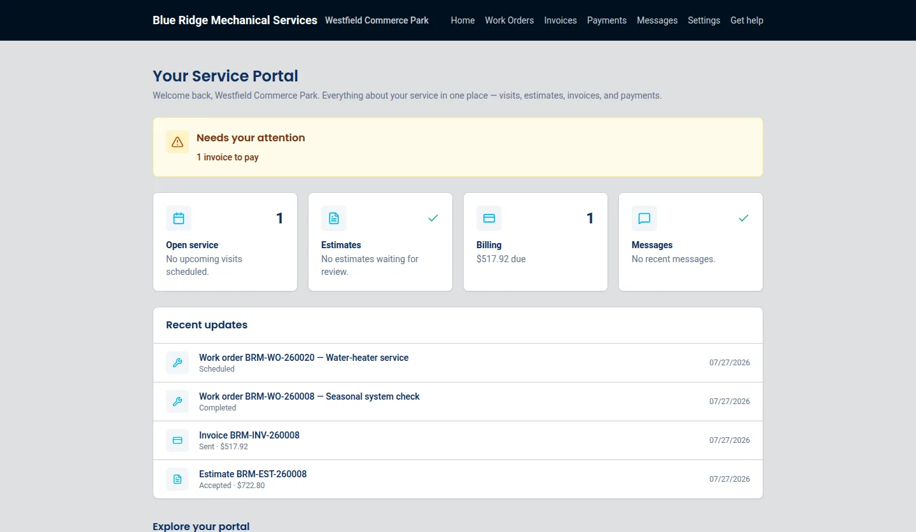The image size is (916, 532).
Task: Click the 'Explore your portal' heading
Action: (x=201, y=526)
